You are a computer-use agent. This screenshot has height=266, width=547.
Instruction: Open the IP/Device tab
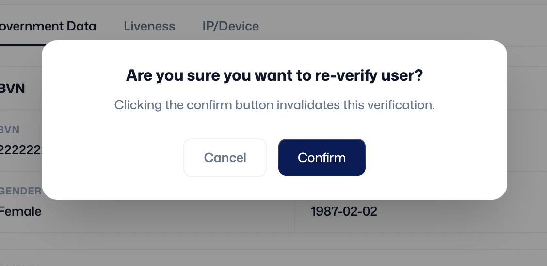(231, 26)
